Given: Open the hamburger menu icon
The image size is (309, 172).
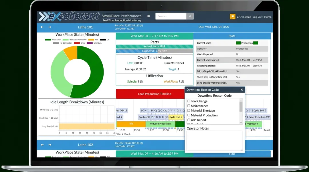Looking at the screenshot, I should [148, 16].
